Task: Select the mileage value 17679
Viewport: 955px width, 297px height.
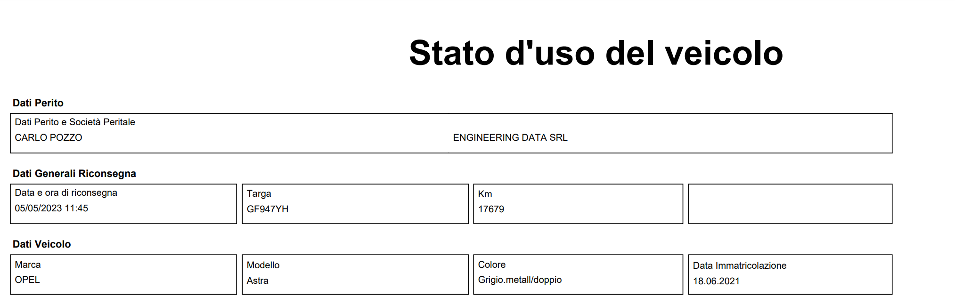Action: tap(491, 209)
